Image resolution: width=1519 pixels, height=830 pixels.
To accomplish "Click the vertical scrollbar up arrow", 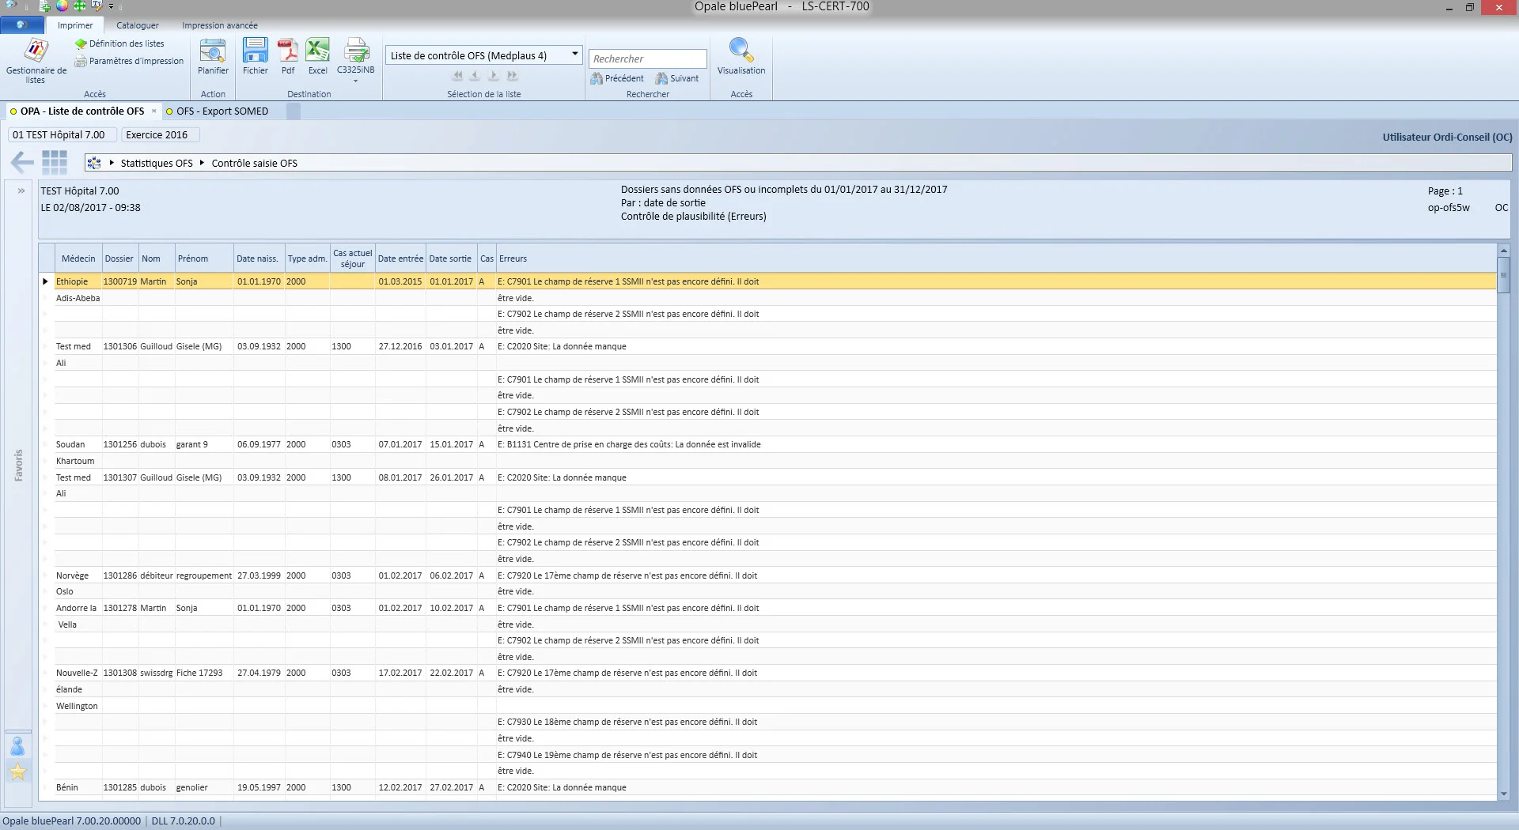I will click(1504, 251).
